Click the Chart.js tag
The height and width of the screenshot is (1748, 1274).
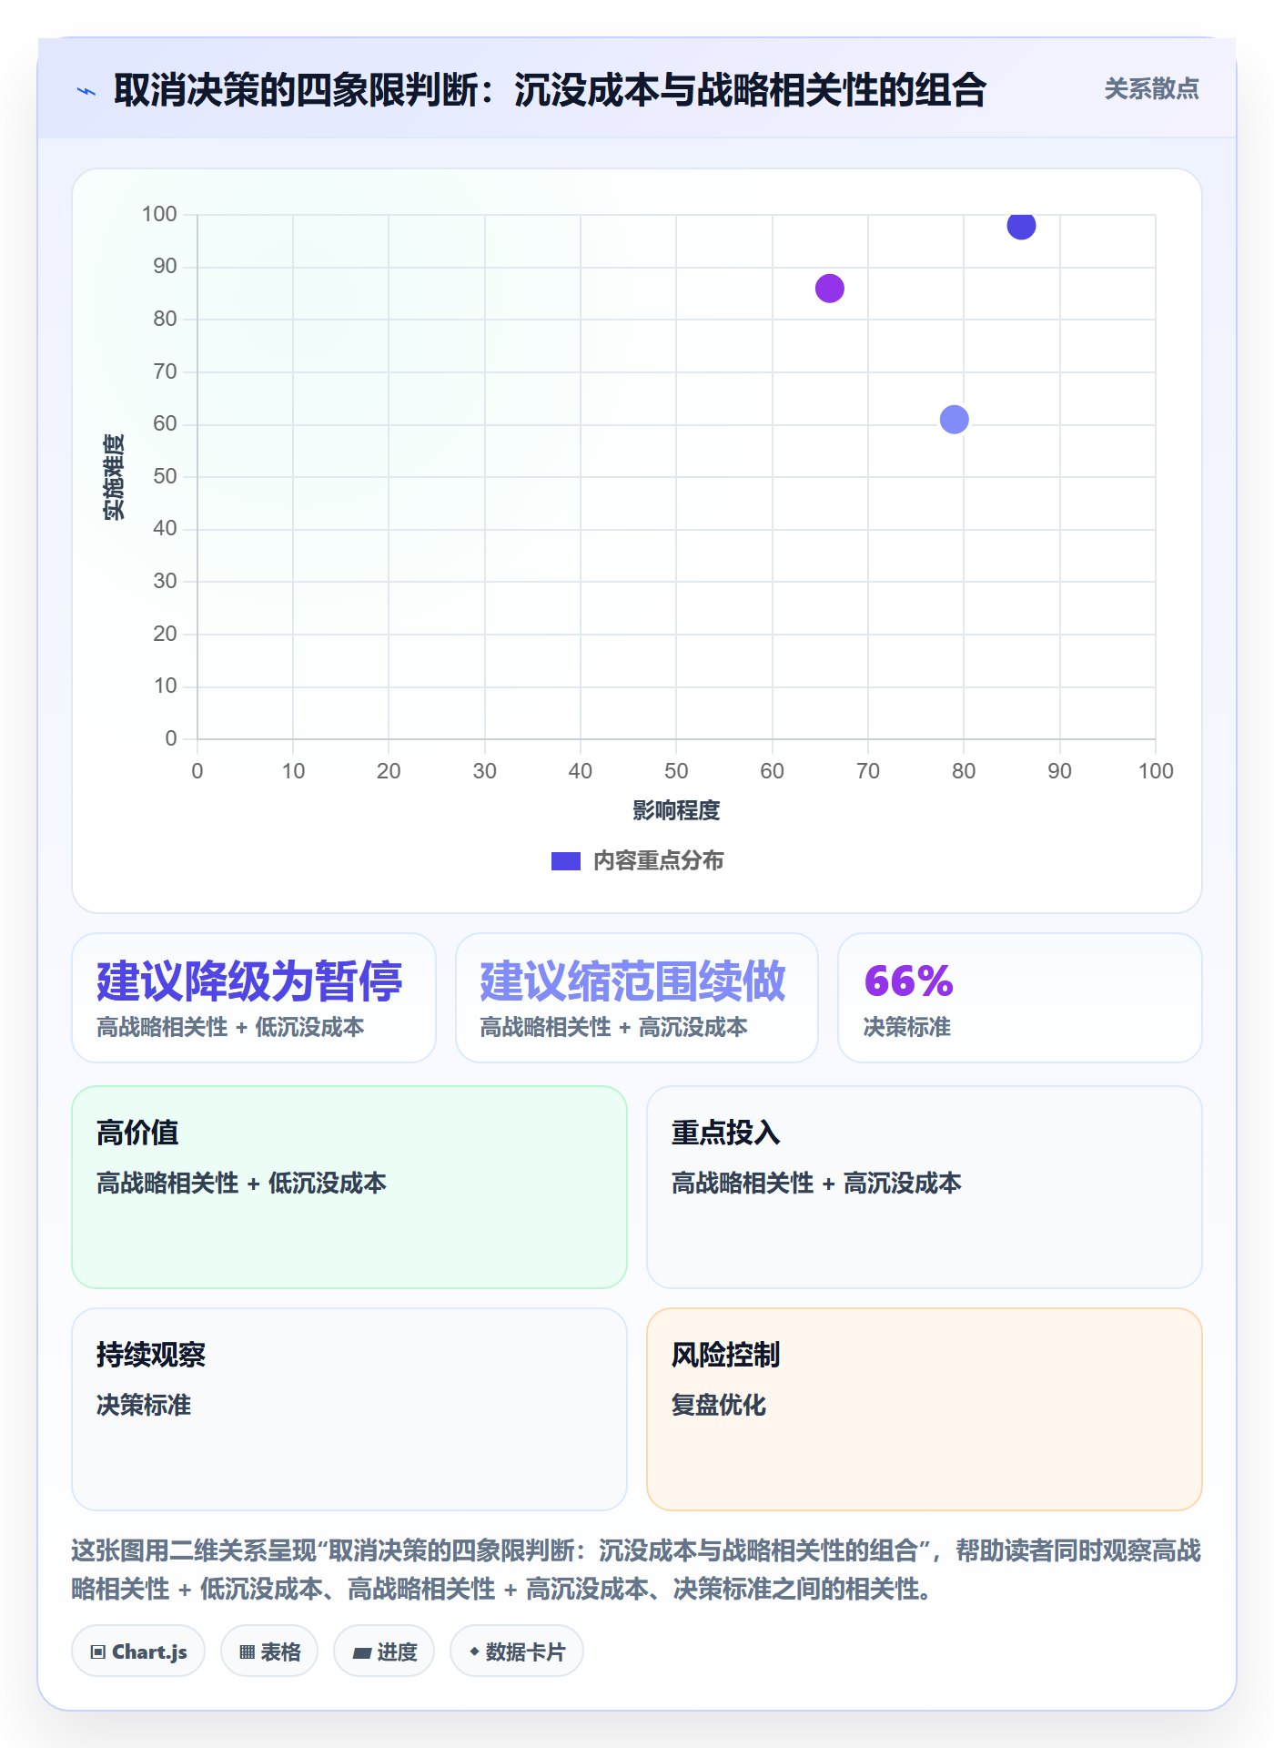[x=138, y=1651]
